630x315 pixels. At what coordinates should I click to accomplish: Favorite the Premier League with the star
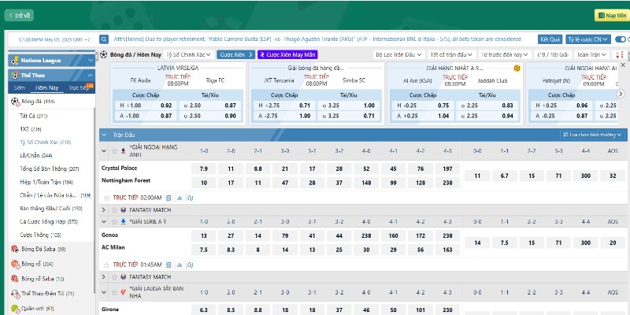pyautogui.click(x=114, y=150)
